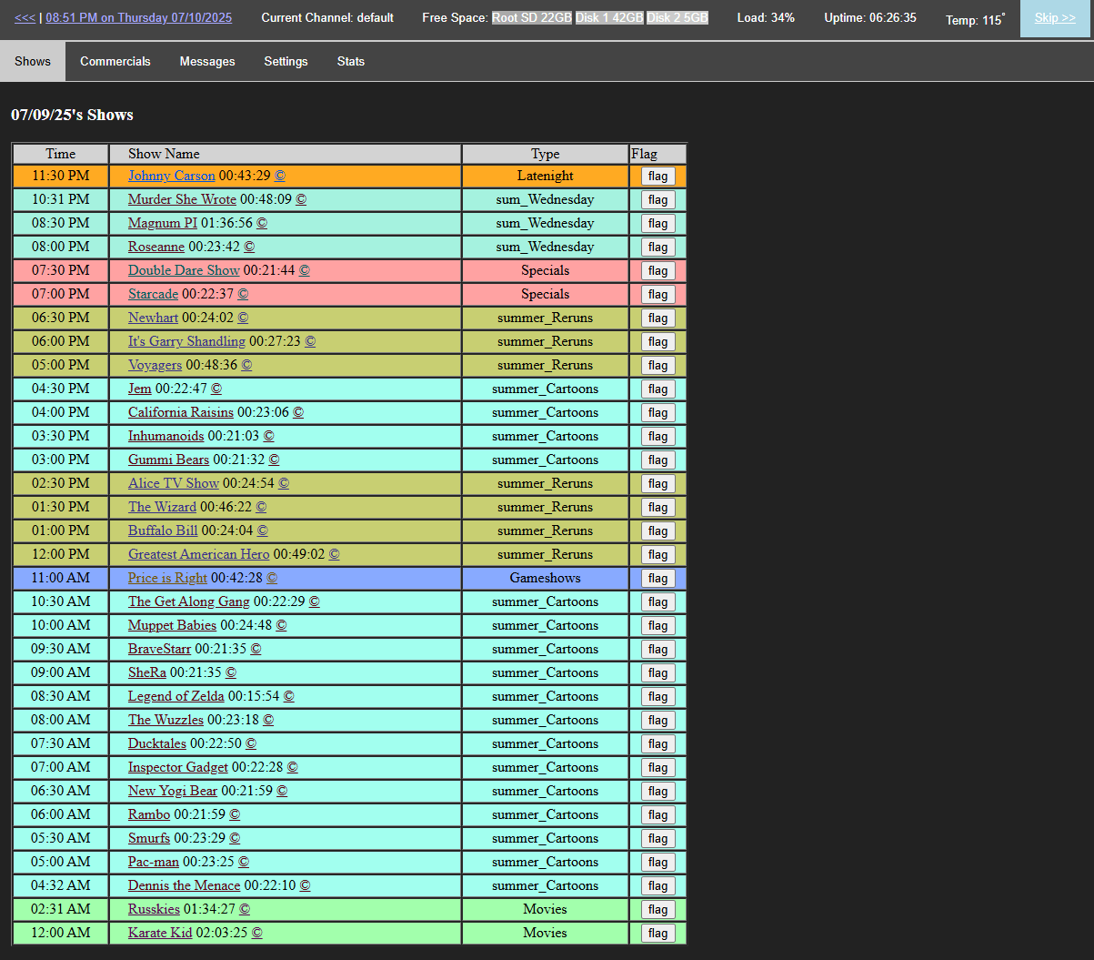1094x960 pixels.
Task: Open the Pac-man show link
Action: [154, 862]
